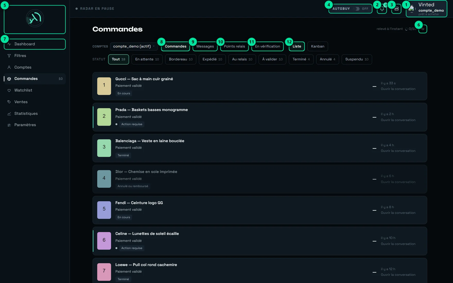
Task: Click the Action requise badge on Celine order
Action: (x=132, y=248)
